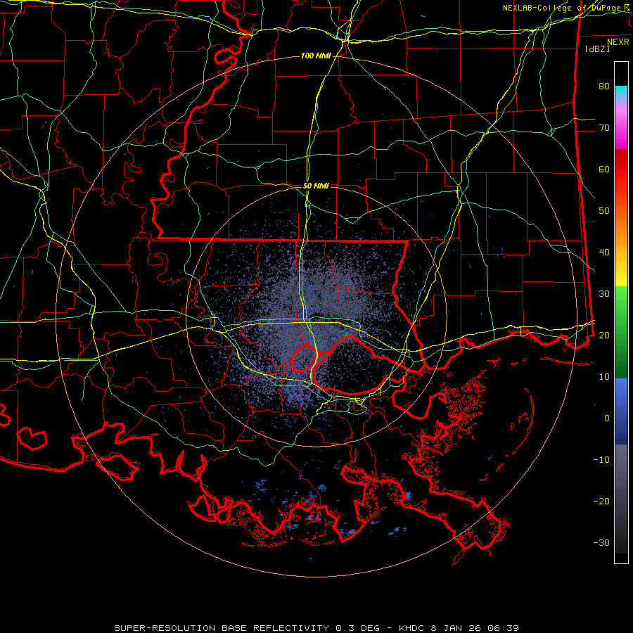This screenshot has height=633, width=633.
Task: Click the 80 value on dBZ scale
Action: tap(604, 86)
